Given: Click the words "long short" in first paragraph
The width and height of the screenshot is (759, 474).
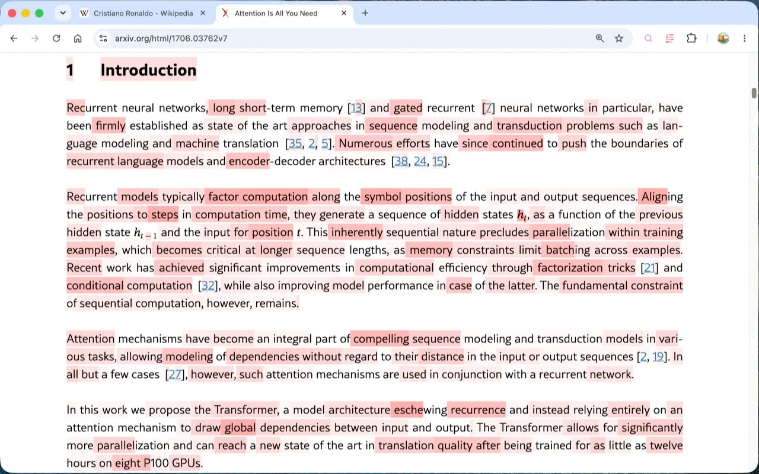Looking at the screenshot, I should pos(240,108).
